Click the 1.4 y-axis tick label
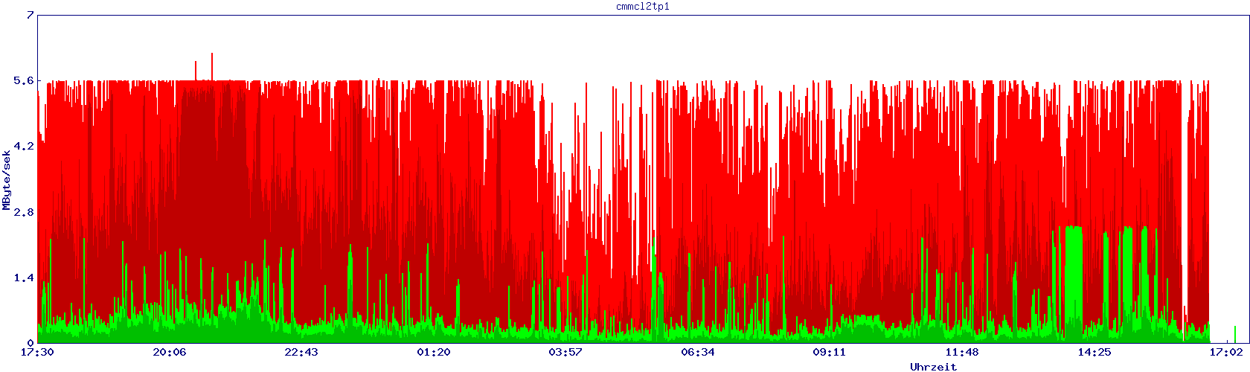 (x=23, y=278)
